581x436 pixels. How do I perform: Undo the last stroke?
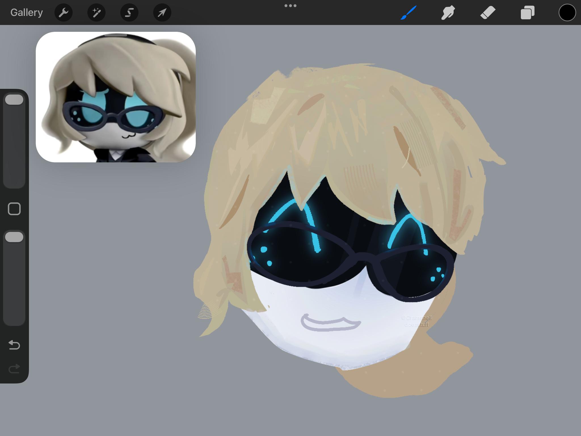(14, 345)
